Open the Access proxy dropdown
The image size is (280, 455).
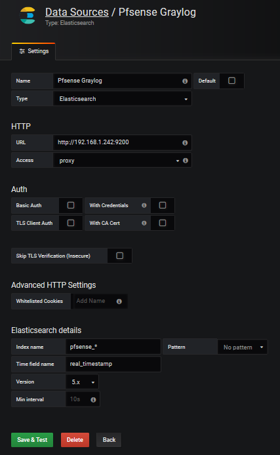click(117, 161)
